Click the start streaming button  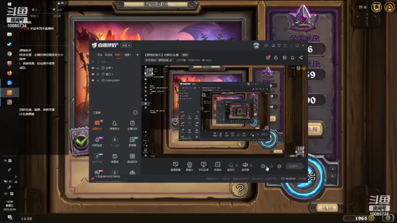click(294, 166)
